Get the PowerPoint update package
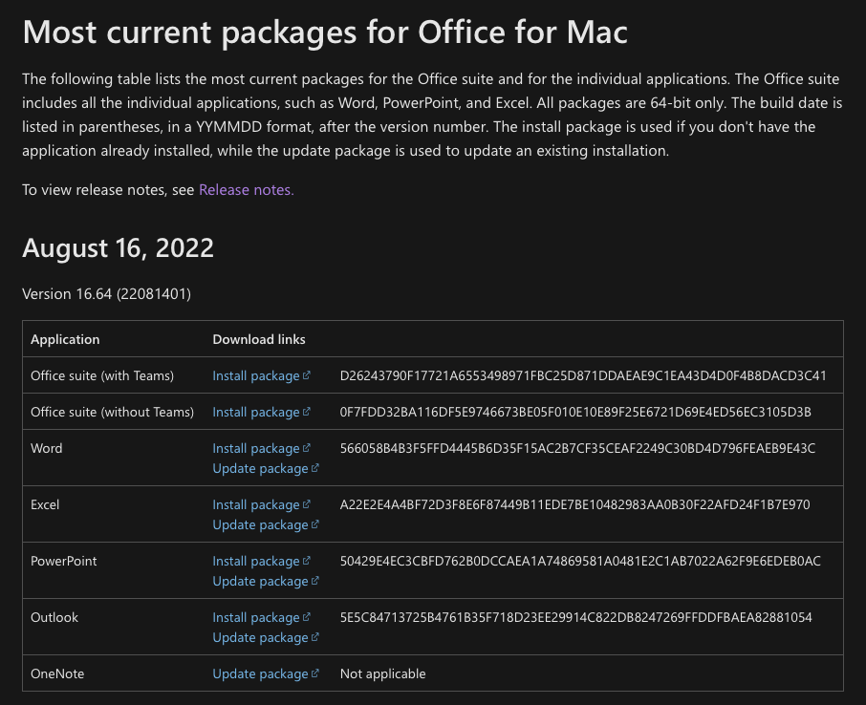Image resolution: width=866 pixels, height=705 pixels. coord(266,582)
